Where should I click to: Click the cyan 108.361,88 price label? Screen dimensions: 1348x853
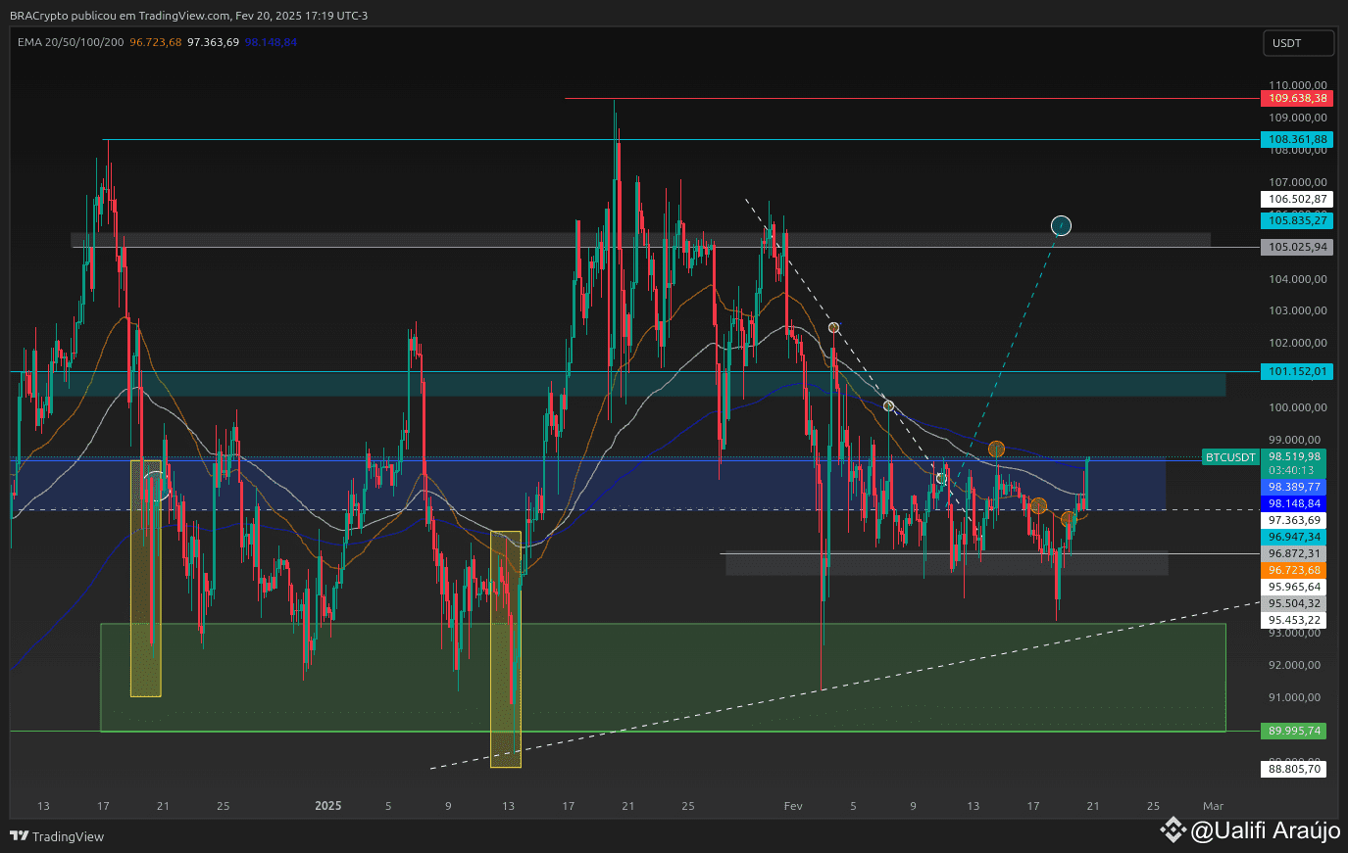coord(1296,139)
